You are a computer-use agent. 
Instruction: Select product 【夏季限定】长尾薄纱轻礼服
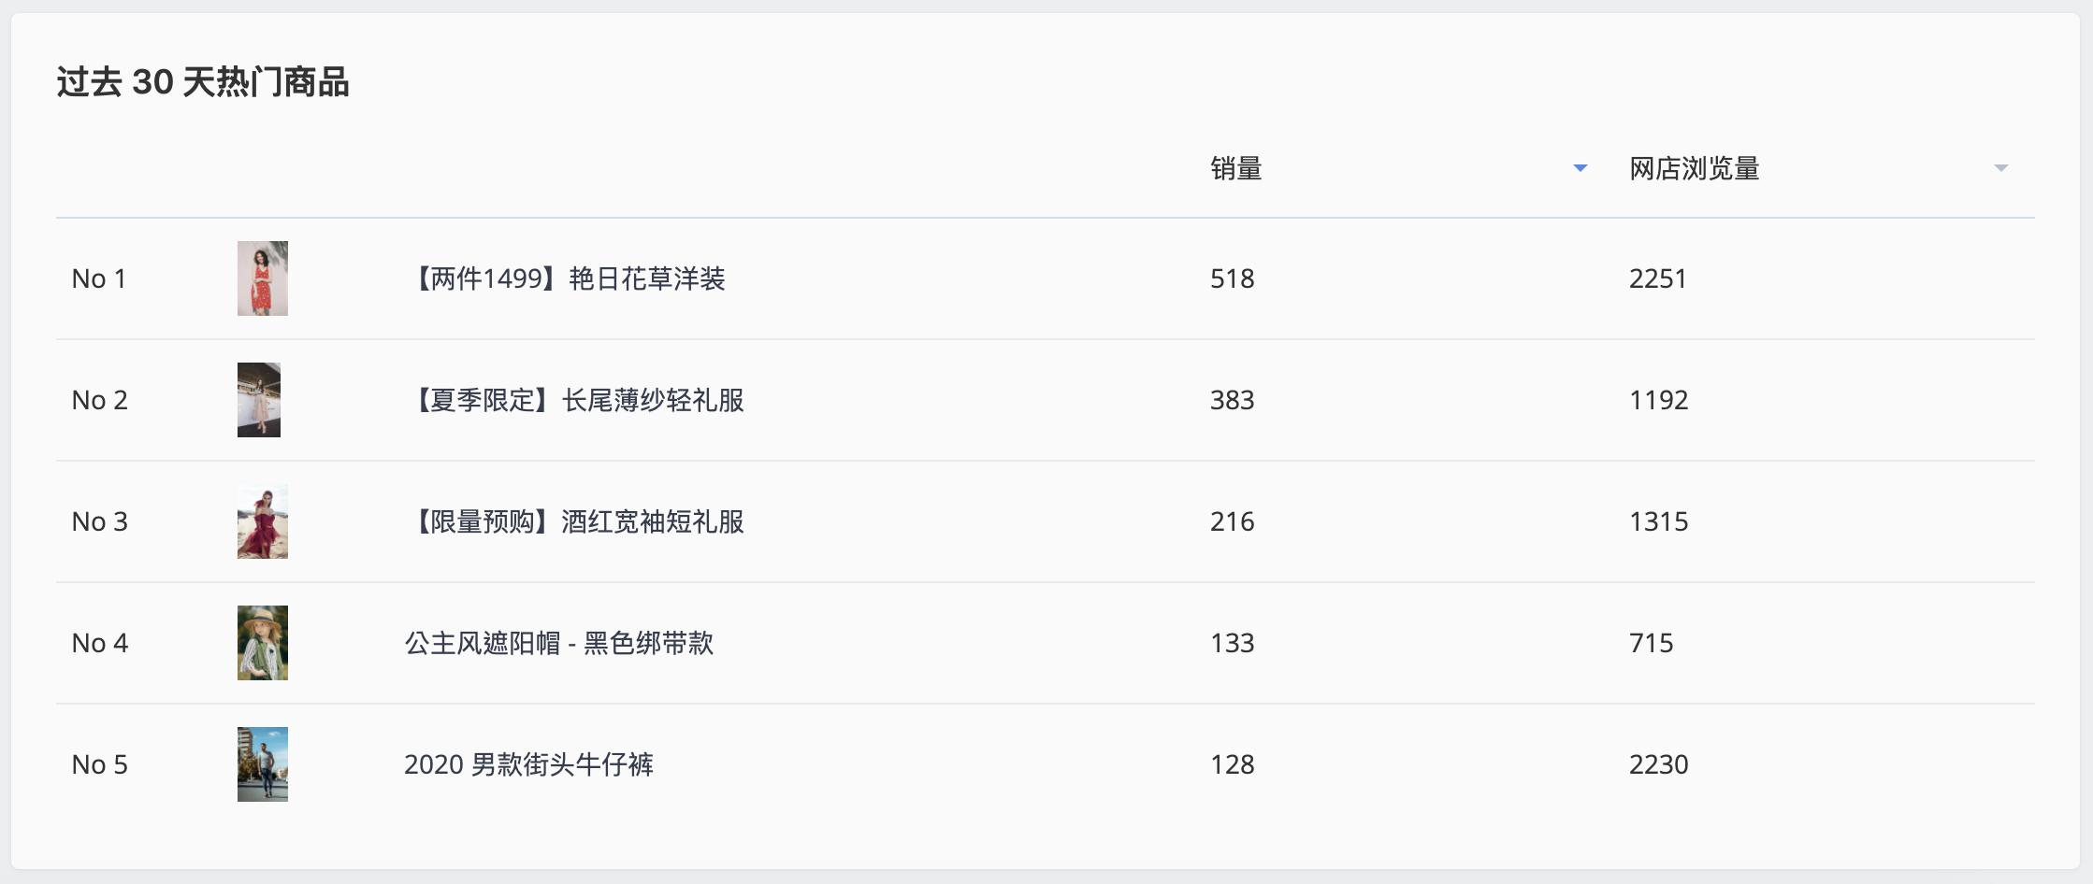coord(575,400)
